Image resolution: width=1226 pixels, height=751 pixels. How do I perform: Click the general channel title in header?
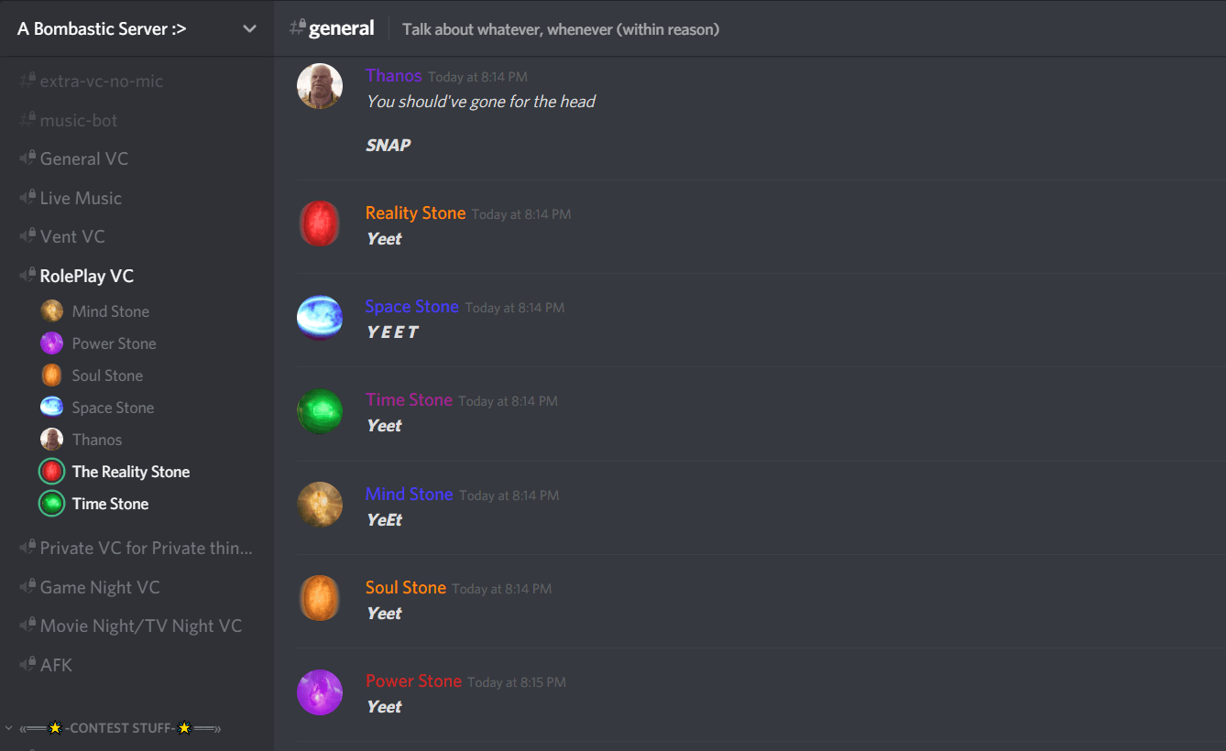(341, 28)
